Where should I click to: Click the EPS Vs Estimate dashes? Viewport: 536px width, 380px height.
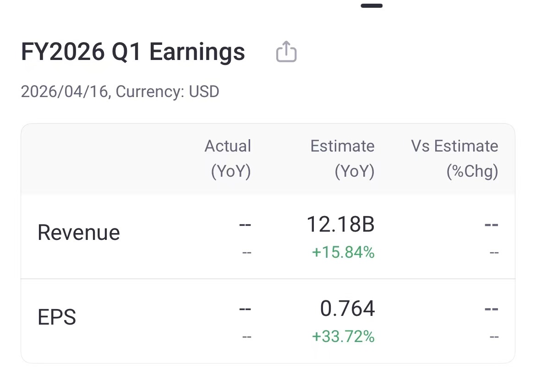click(492, 308)
